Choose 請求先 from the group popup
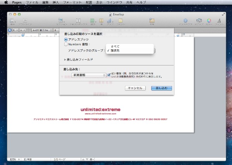Viewport: 232px width, 165px height. coord(130,51)
